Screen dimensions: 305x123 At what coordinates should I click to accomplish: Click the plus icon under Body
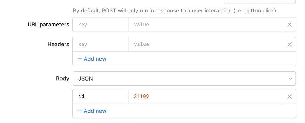click(x=80, y=111)
